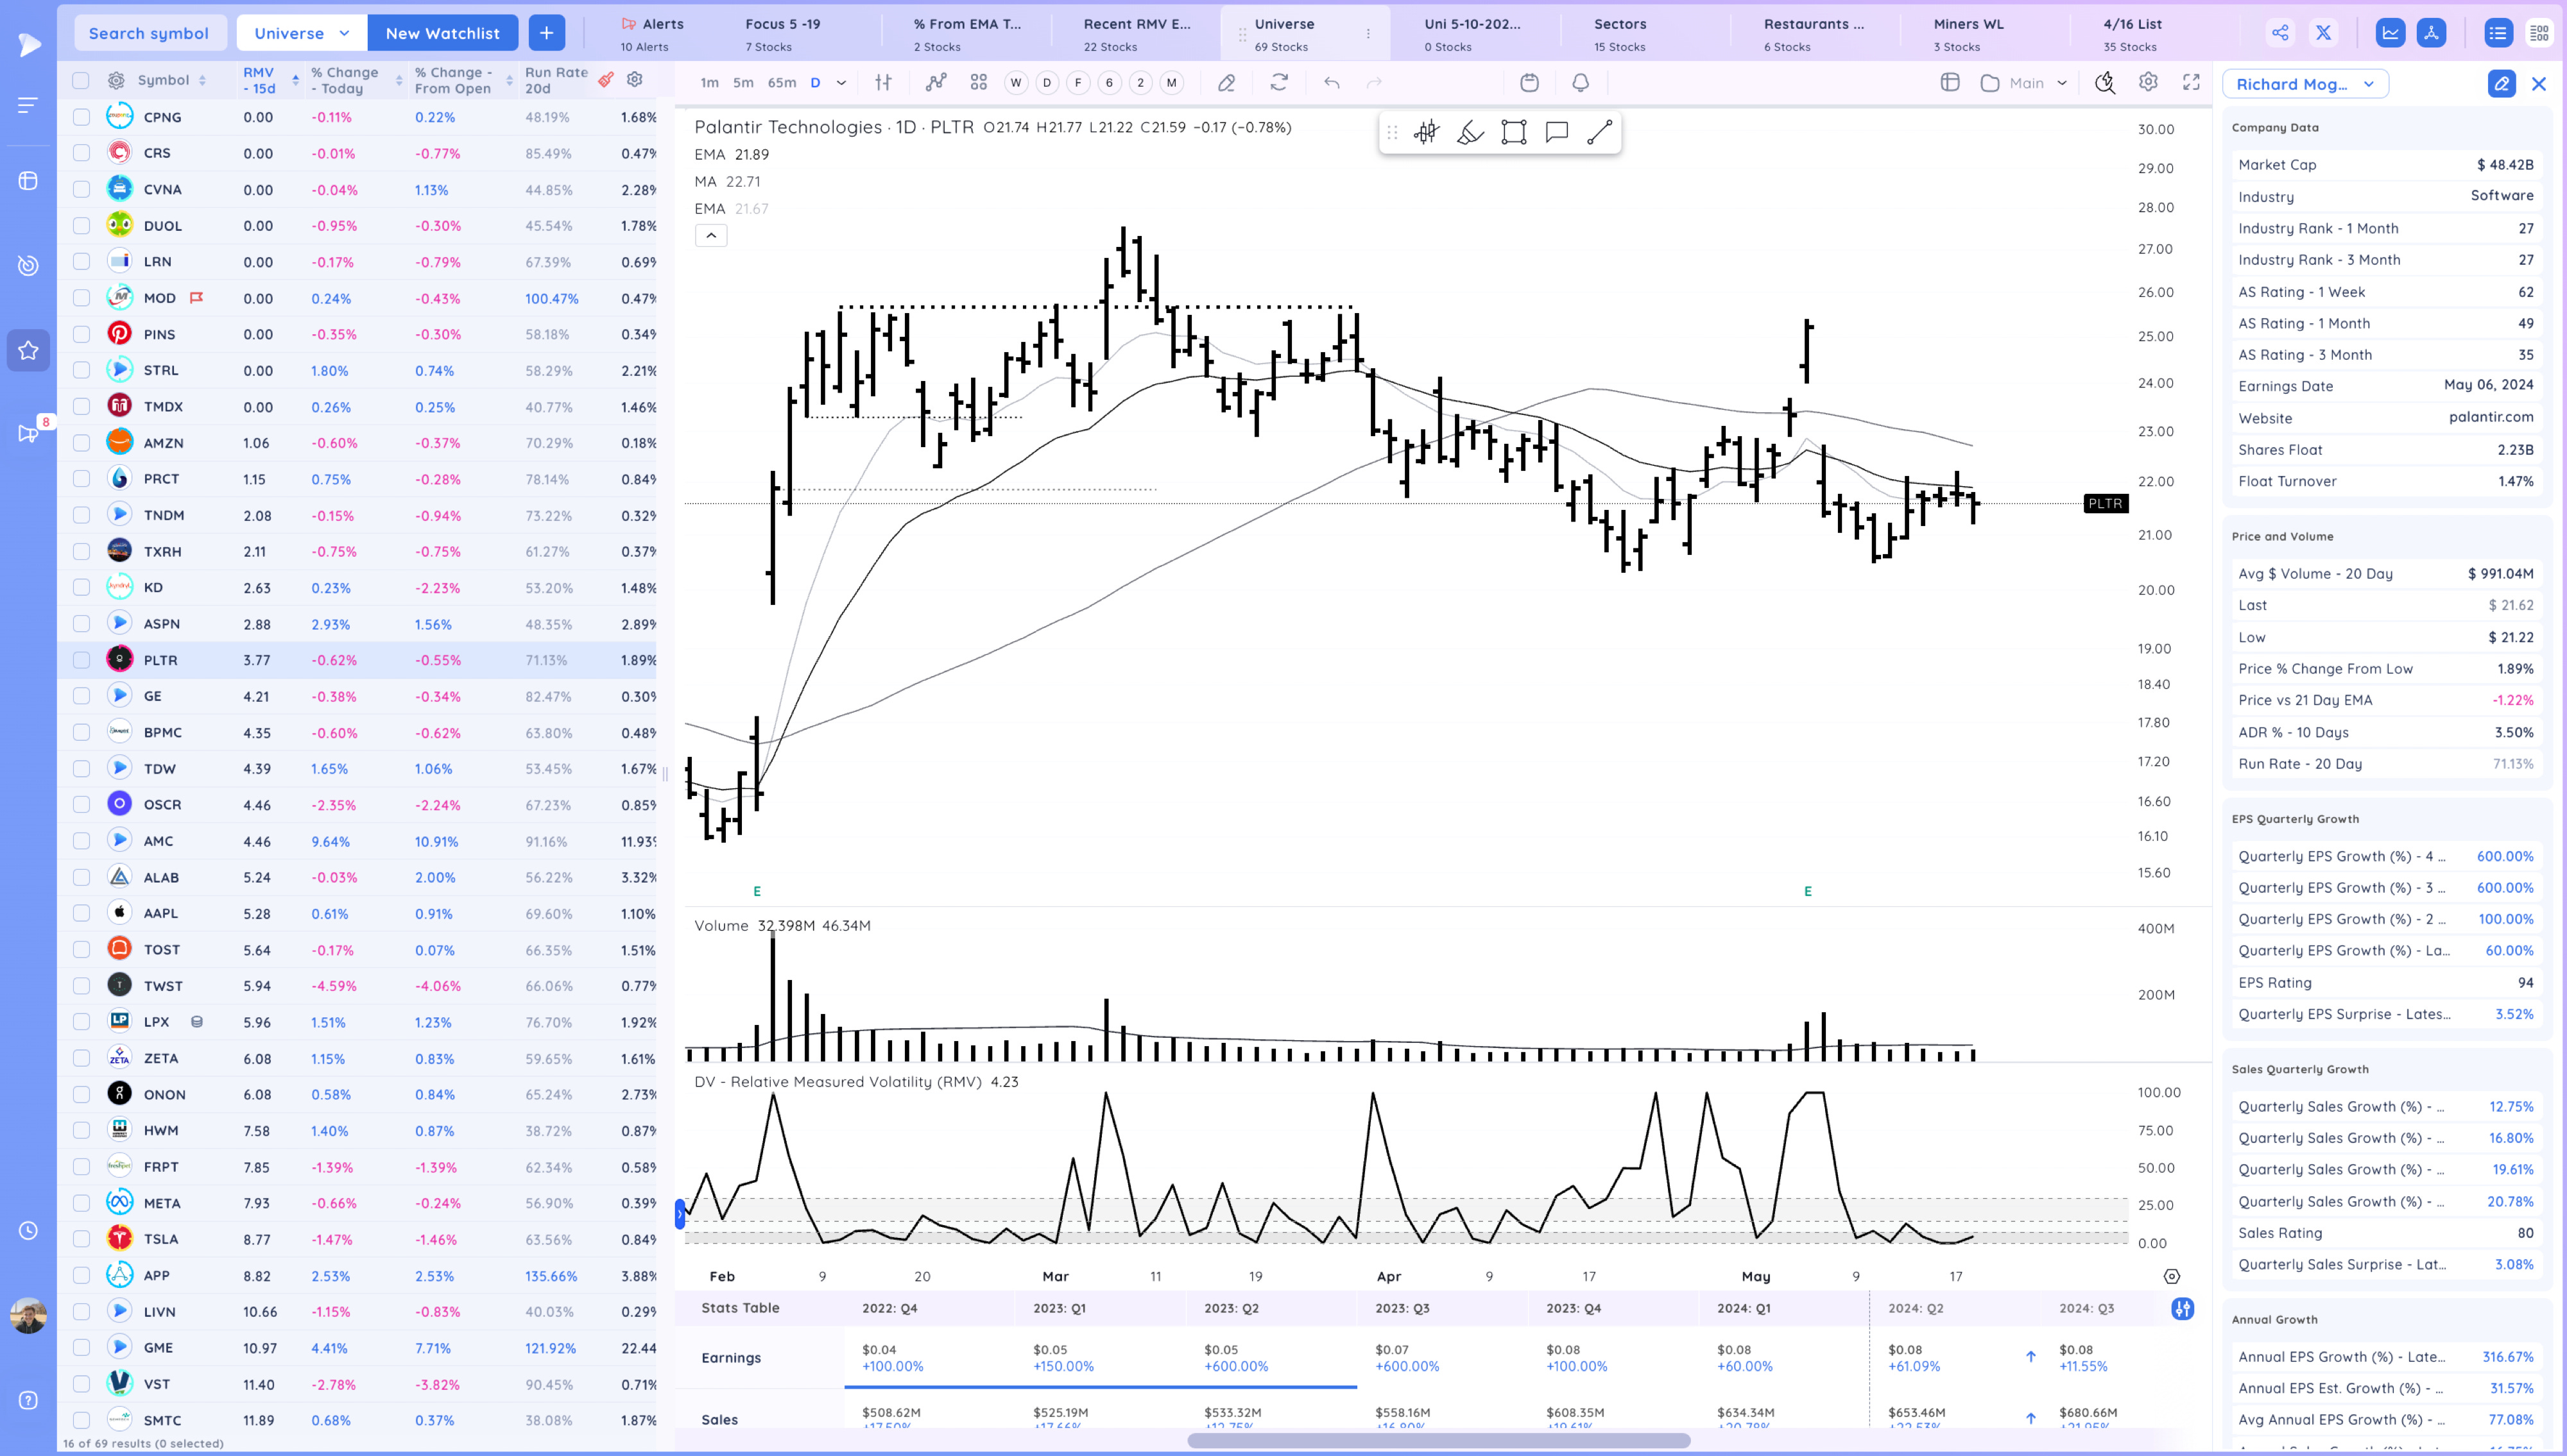Open palantir.com website link
Image resolution: width=2567 pixels, height=1456 pixels.
coord(2491,417)
